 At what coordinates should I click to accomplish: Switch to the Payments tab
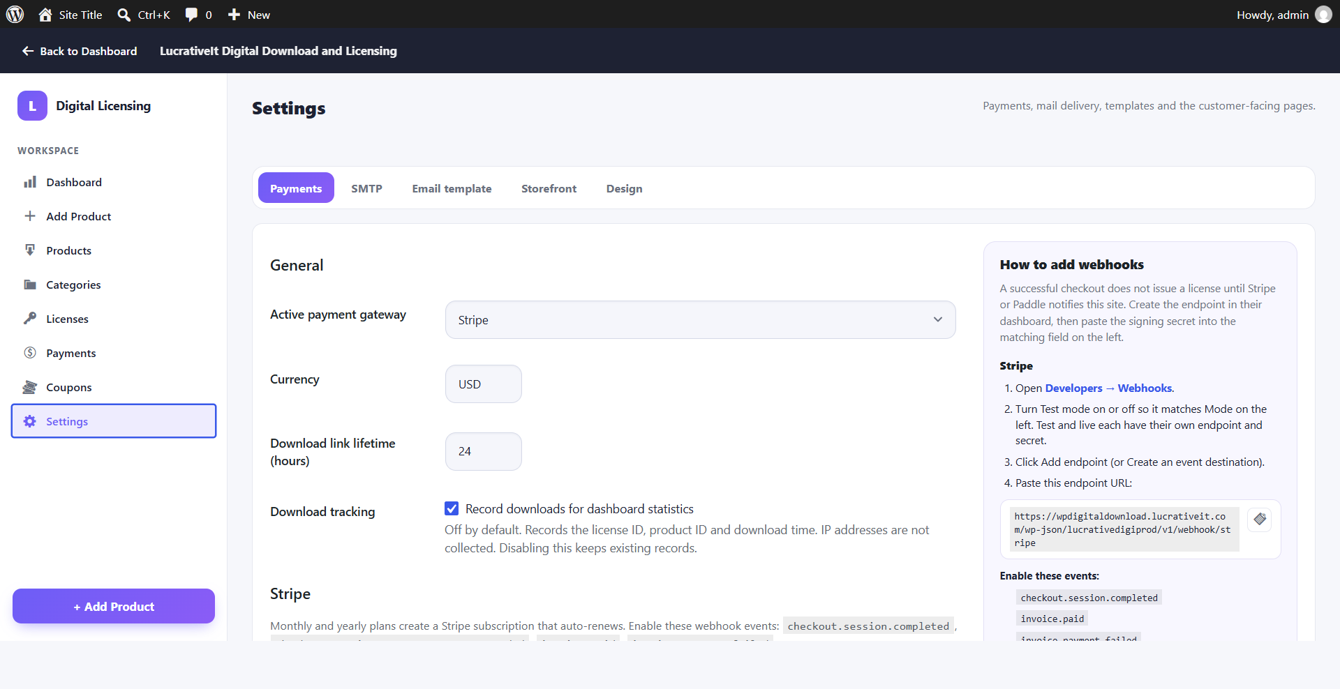296,188
